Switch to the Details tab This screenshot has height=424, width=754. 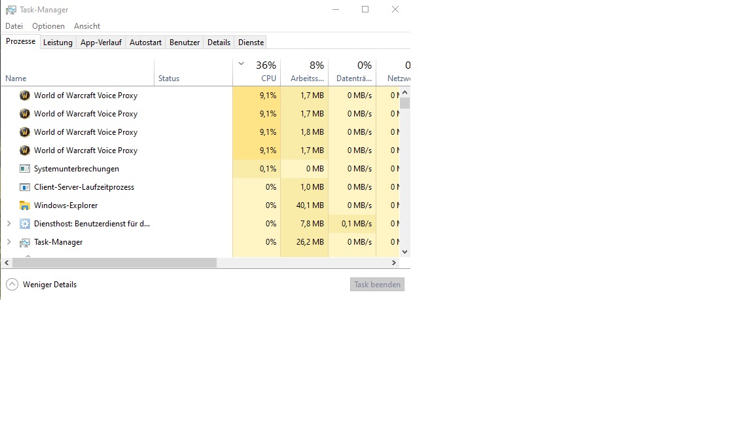pyautogui.click(x=219, y=43)
